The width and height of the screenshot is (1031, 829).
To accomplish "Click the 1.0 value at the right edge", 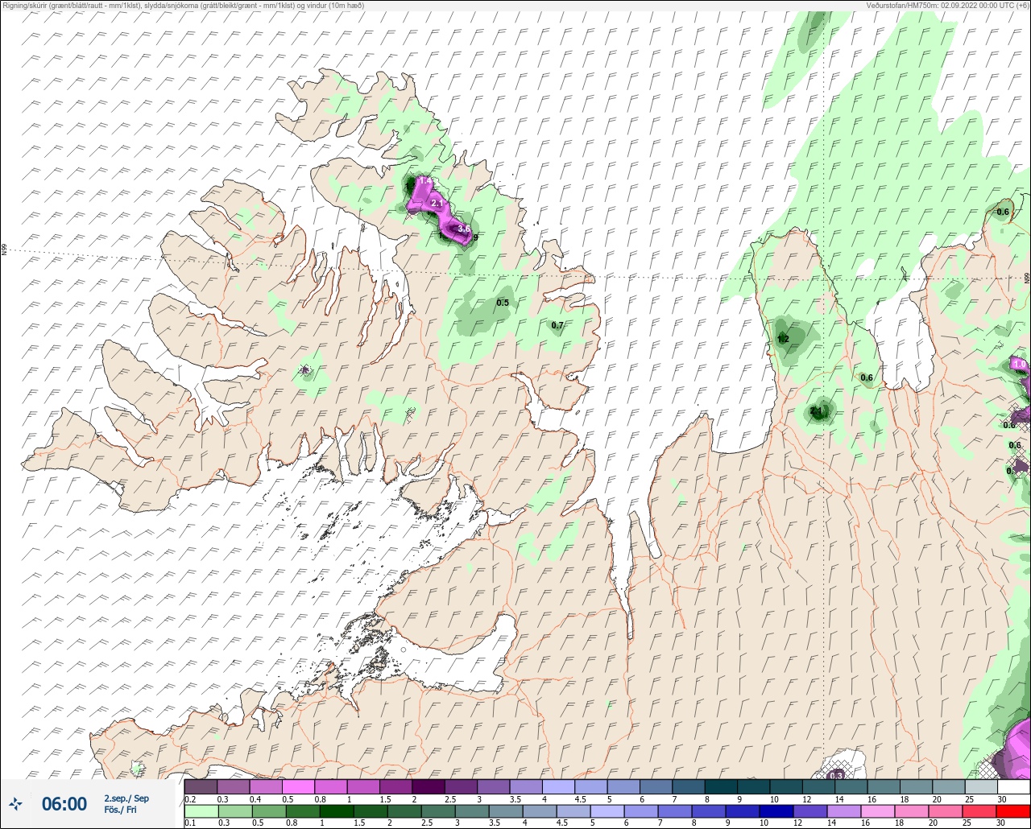I will (1020, 365).
